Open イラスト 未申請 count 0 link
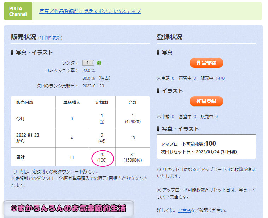 tap(173, 117)
